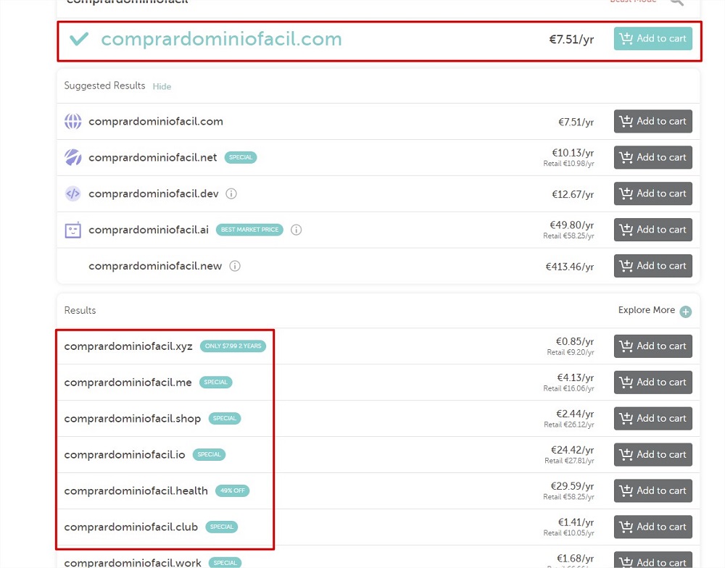Click the Suggested Results heading
The height and width of the screenshot is (568, 725).
click(104, 85)
